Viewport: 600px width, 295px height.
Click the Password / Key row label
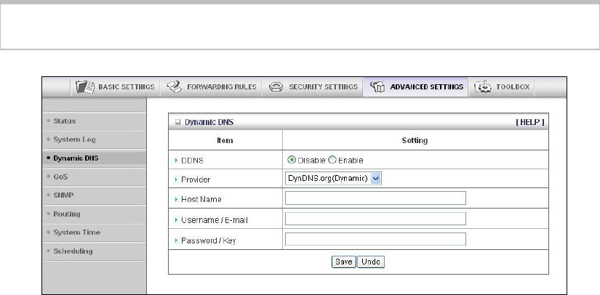click(x=208, y=241)
